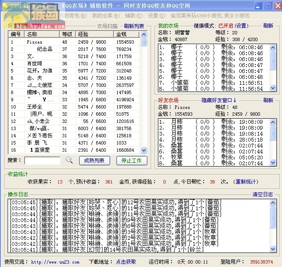Sort friend list by 等级 column header
This screenshot has width=282, height=267.
click(x=68, y=34)
